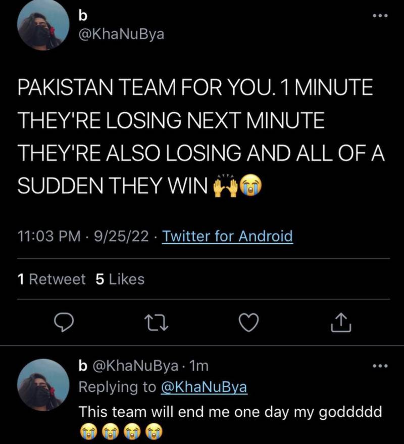The width and height of the screenshot is (404, 444).
Task: Retweet this Pakistan team tweet
Action: coord(156,322)
